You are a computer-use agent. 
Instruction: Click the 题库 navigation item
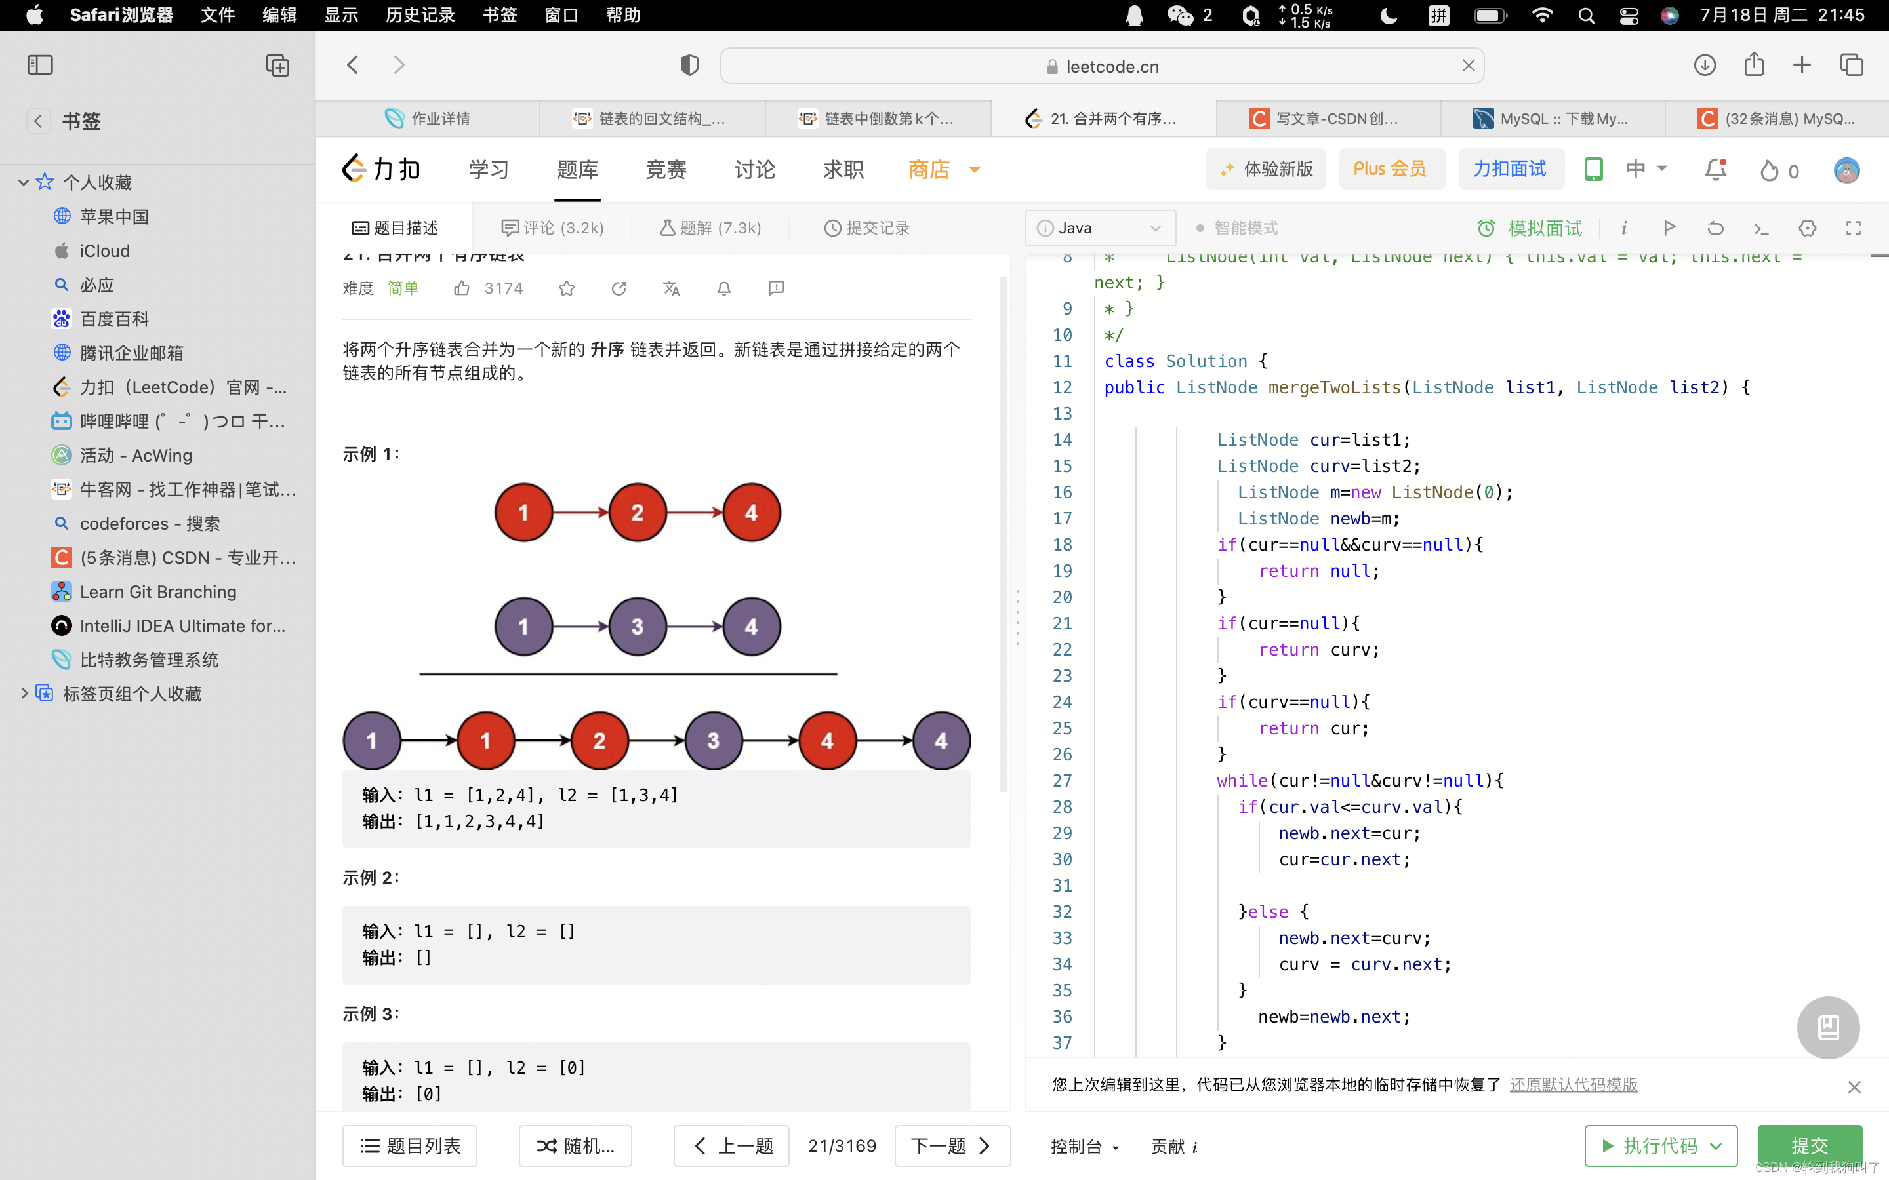578,169
